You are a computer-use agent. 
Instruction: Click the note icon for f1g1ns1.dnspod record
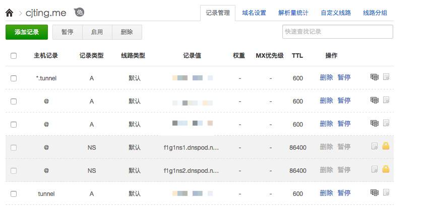(375, 147)
